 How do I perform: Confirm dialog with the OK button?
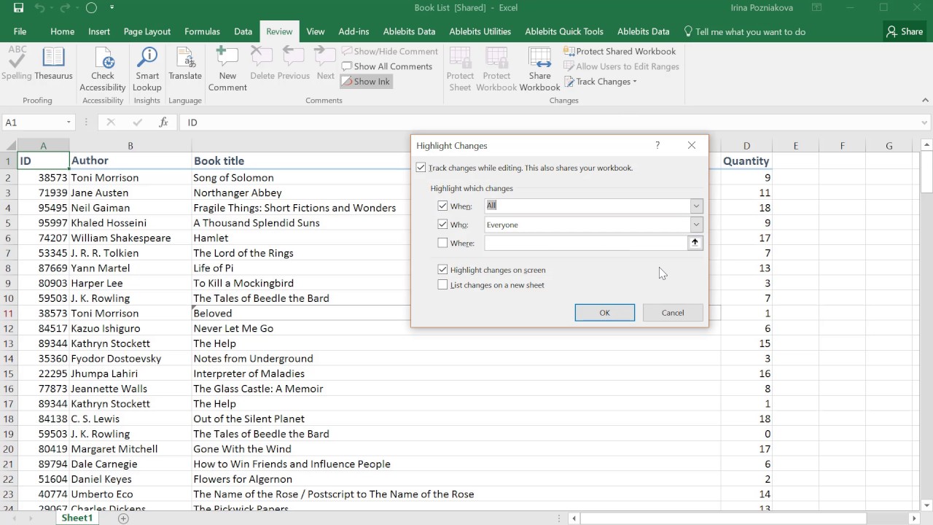point(604,312)
